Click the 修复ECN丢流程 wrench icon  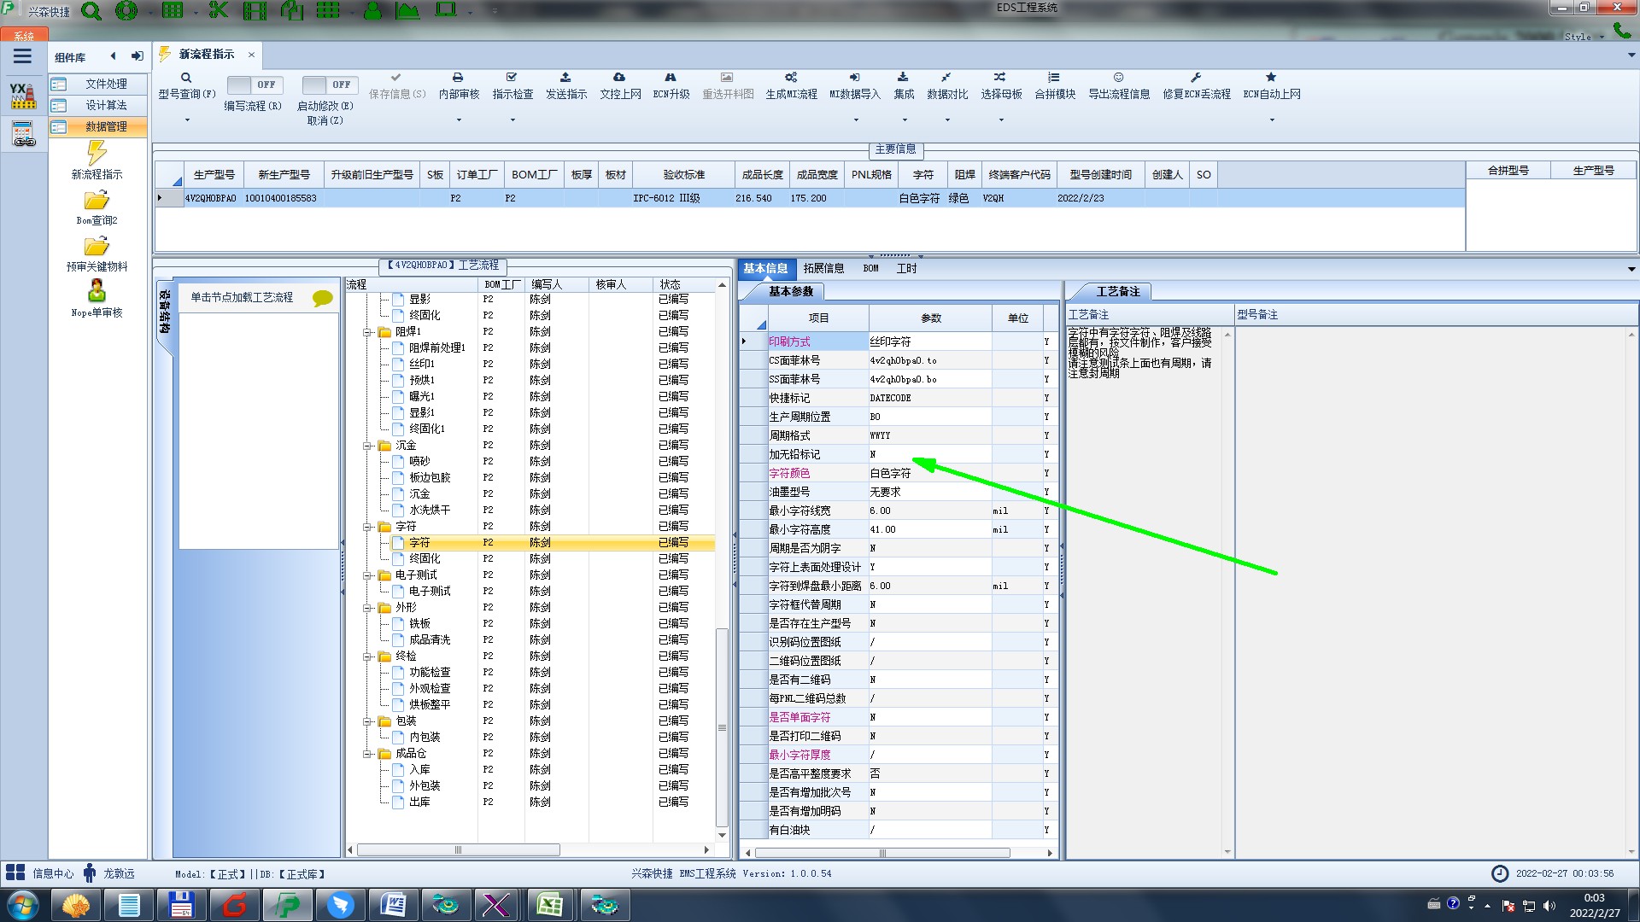coord(1196,78)
